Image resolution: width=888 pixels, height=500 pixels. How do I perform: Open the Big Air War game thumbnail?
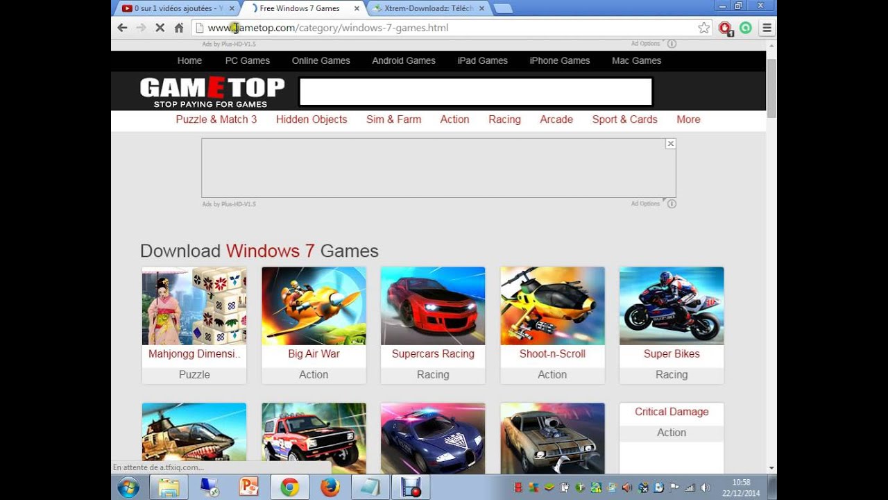tap(314, 306)
